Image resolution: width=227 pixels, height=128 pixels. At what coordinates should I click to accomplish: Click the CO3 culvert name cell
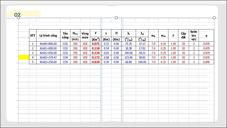tap(65, 53)
